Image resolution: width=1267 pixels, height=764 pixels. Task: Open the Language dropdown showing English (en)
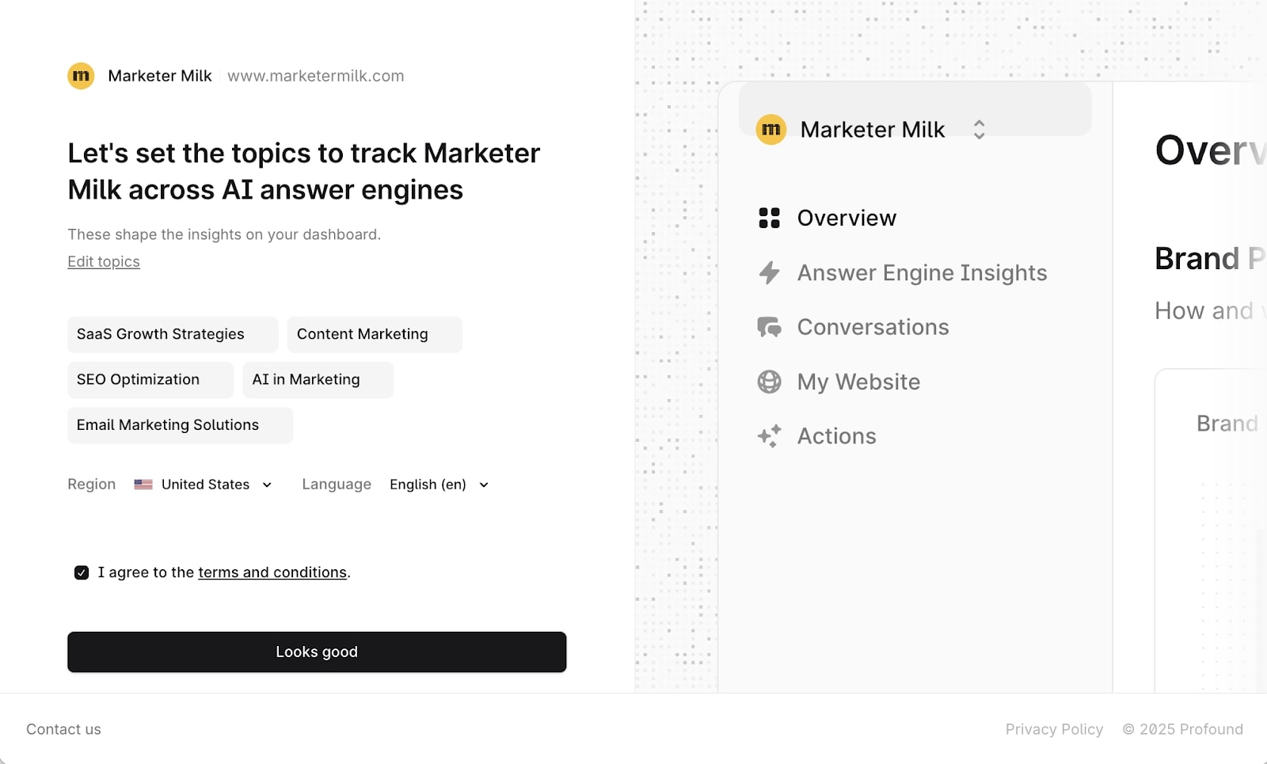coord(439,485)
